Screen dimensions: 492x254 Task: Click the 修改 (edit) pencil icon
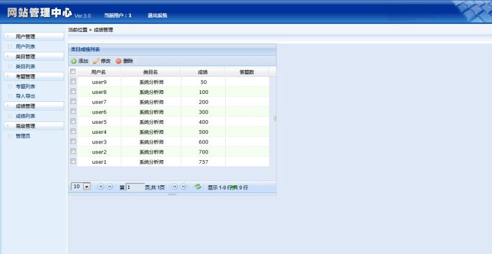tap(96, 61)
